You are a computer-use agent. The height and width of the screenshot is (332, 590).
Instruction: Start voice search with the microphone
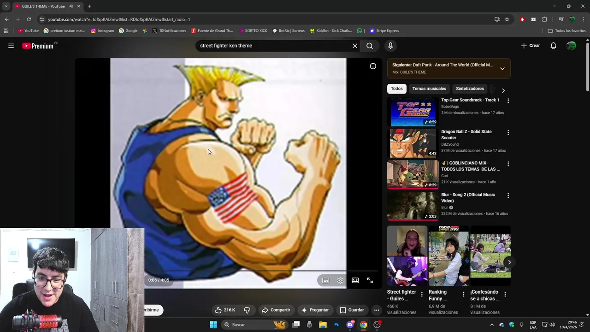390,46
